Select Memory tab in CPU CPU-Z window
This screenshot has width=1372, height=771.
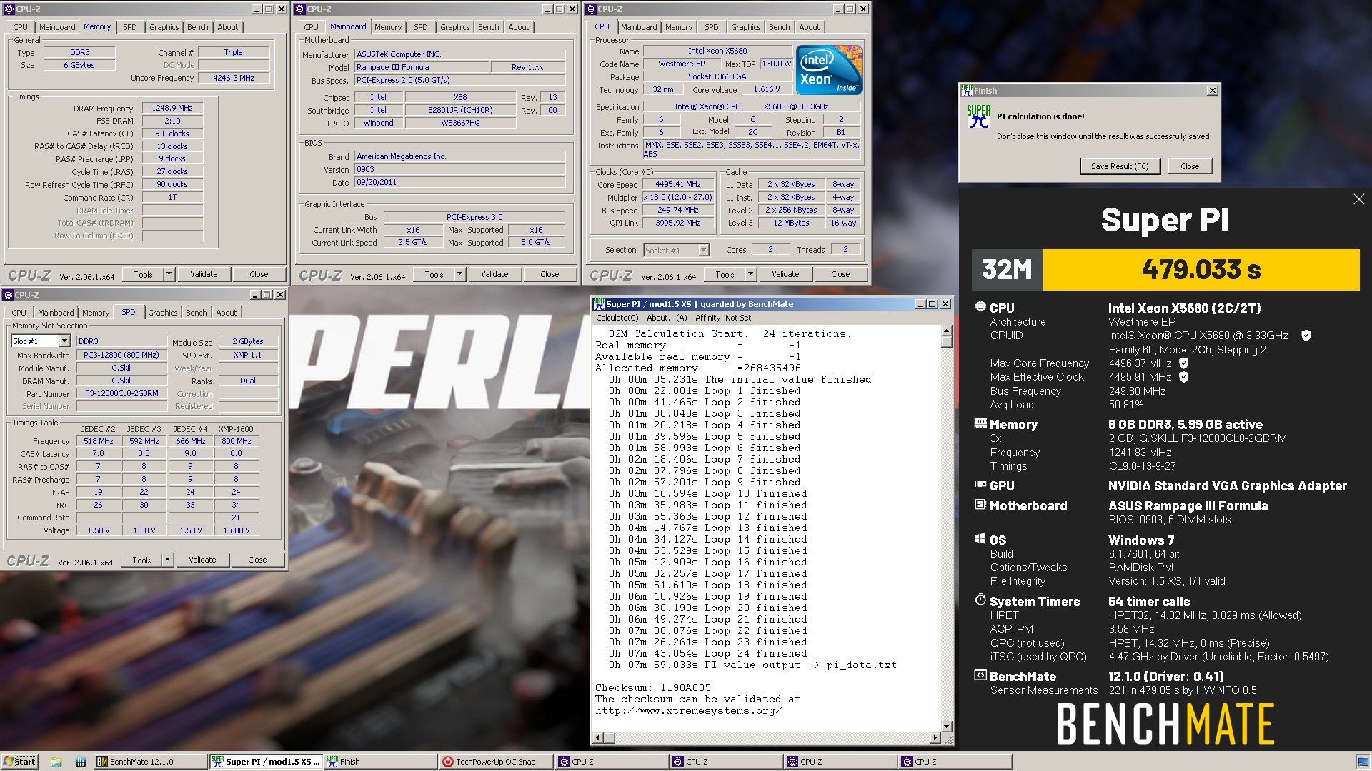678,27
